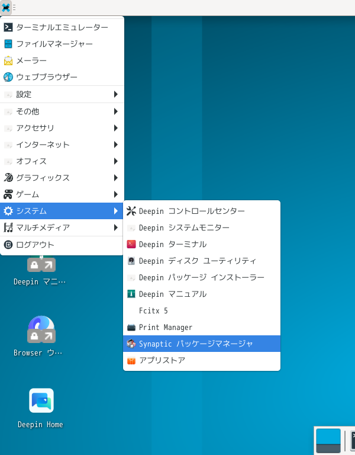This screenshot has height=455, width=355.
Task: Expand the アクセサリ submenu arrow
Action: [x=116, y=128]
